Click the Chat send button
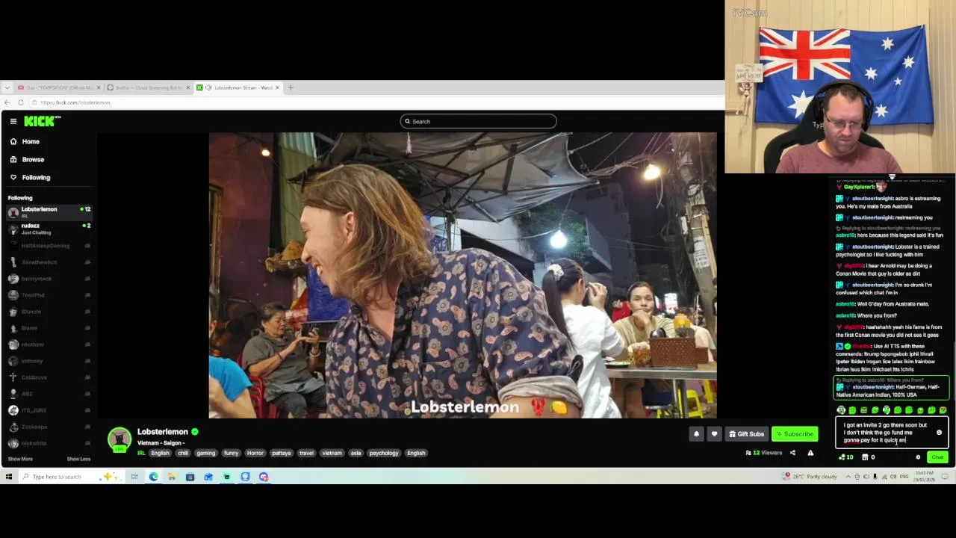This screenshot has width=956, height=538. point(937,457)
